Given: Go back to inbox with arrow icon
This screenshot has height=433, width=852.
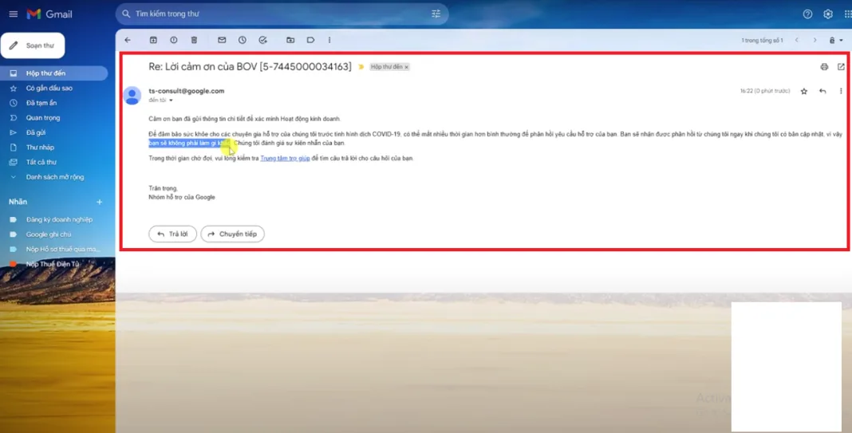Looking at the screenshot, I should (x=128, y=40).
